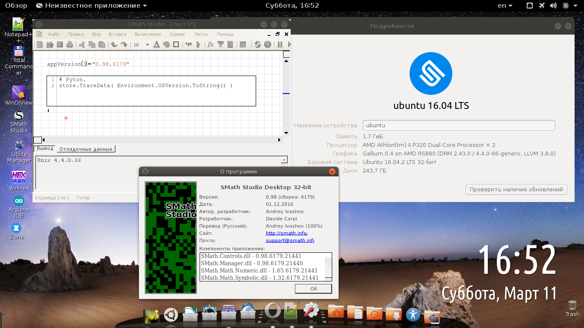Click the text color 'A' icon
The width and height of the screenshot is (584, 328).
[156, 44]
